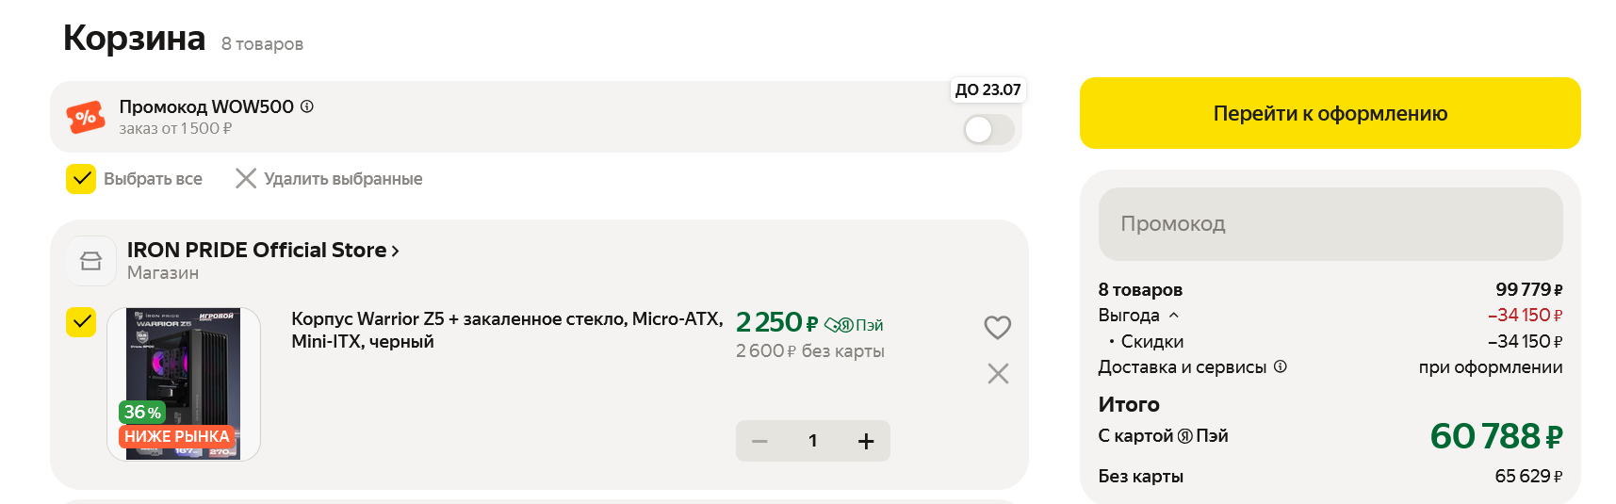The height and width of the screenshot is (504, 1616).
Task: Click info icon next to Доставка и сервисы
Action: point(1281,366)
